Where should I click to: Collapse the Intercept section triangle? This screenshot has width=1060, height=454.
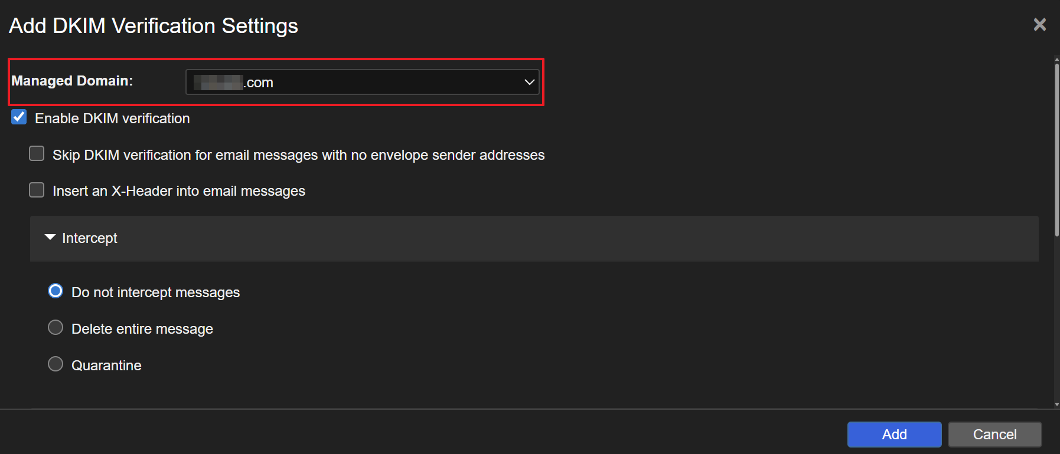pyautogui.click(x=50, y=237)
